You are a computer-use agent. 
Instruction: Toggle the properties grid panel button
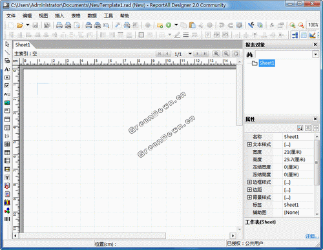tap(304, 35)
